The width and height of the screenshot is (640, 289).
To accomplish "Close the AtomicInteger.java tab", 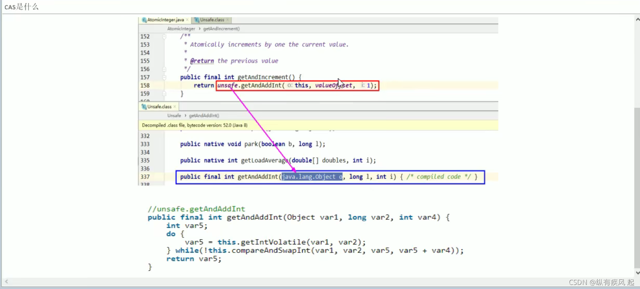I will point(187,20).
